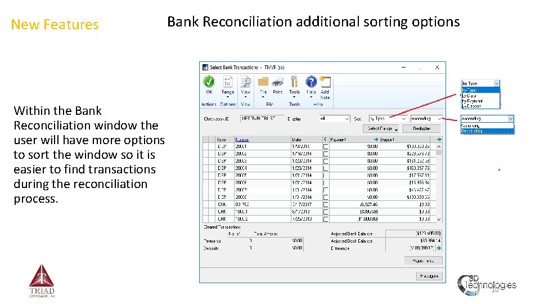Click the Print printer icon
Viewport: 540px width, 304px height.
pos(277,82)
